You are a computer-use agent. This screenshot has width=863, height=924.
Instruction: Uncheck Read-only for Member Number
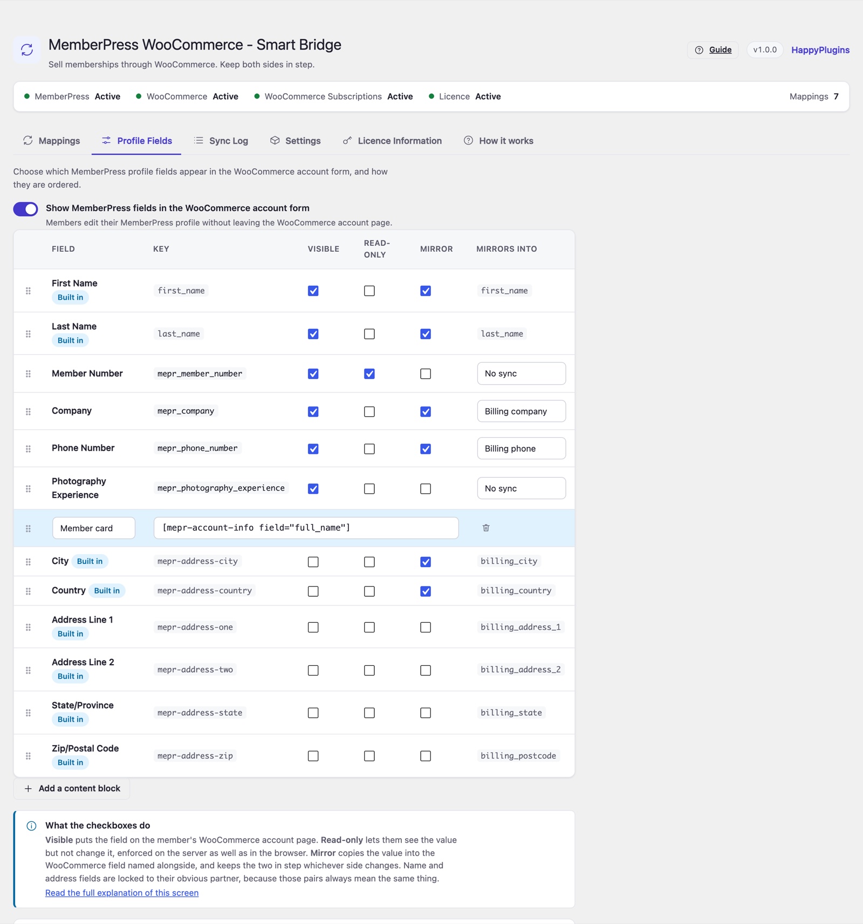point(369,374)
